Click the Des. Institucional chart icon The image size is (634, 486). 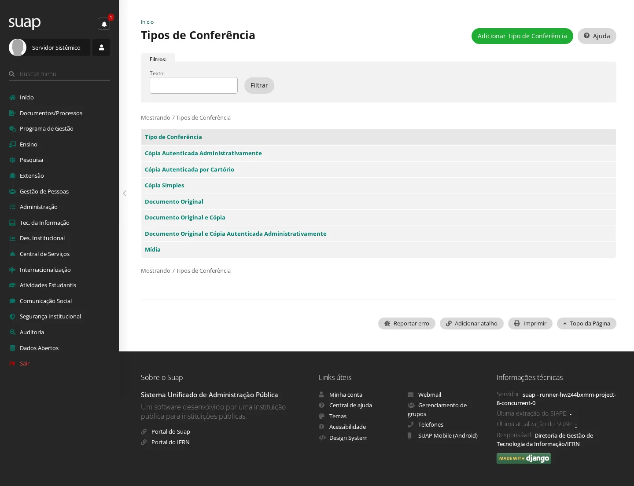(12, 238)
